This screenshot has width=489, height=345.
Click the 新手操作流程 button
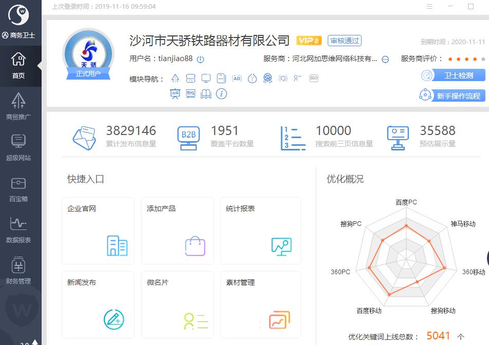coord(452,95)
